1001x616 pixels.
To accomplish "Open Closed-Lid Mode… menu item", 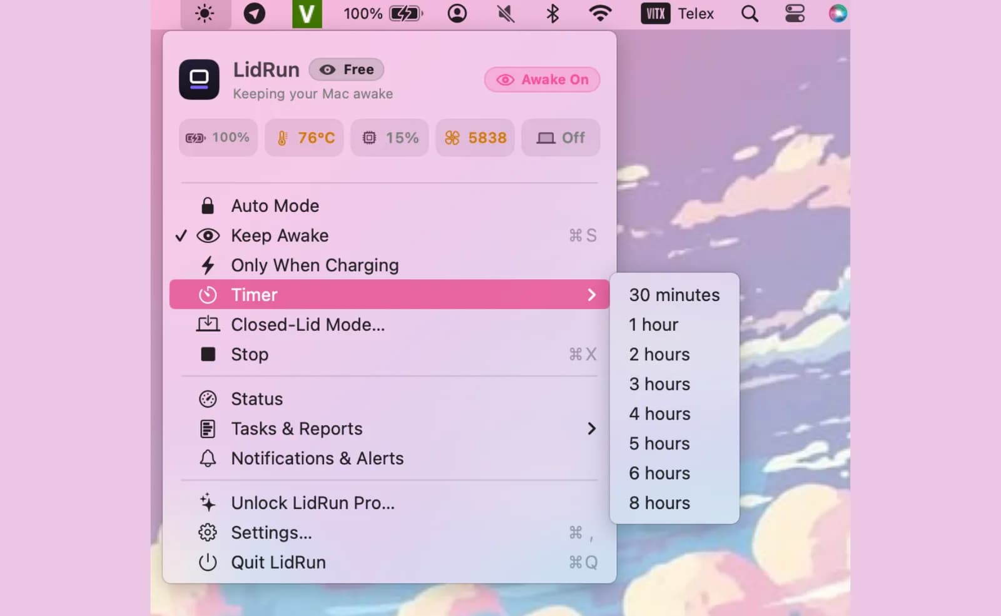I will (389, 325).
